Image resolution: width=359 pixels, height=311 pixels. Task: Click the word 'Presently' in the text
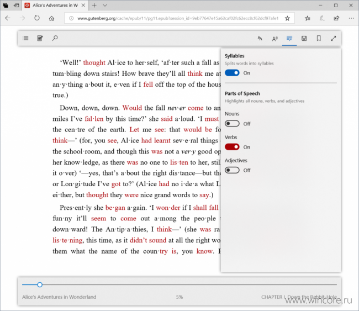pos(76,208)
